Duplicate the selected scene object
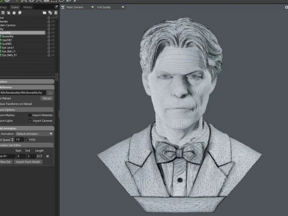288x216 pixels. pyautogui.click(x=50, y=13)
